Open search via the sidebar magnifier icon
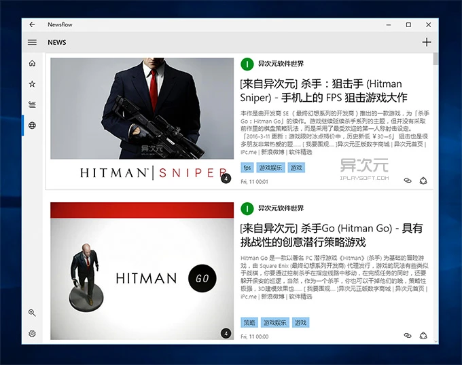462x365 pixels. 32,313
